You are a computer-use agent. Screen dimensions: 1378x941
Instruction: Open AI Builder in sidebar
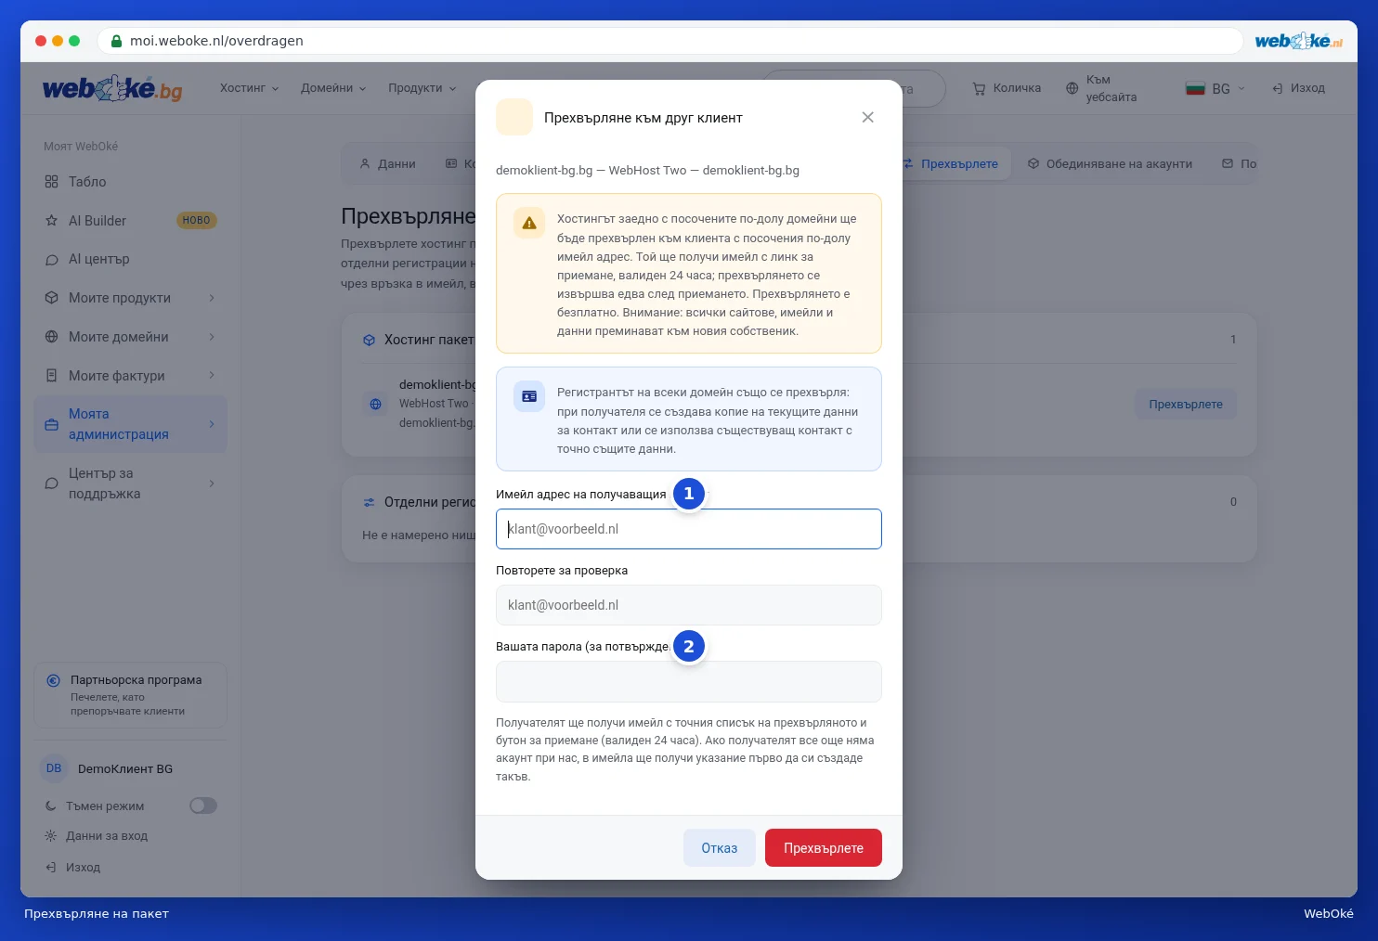pyautogui.click(x=131, y=221)
